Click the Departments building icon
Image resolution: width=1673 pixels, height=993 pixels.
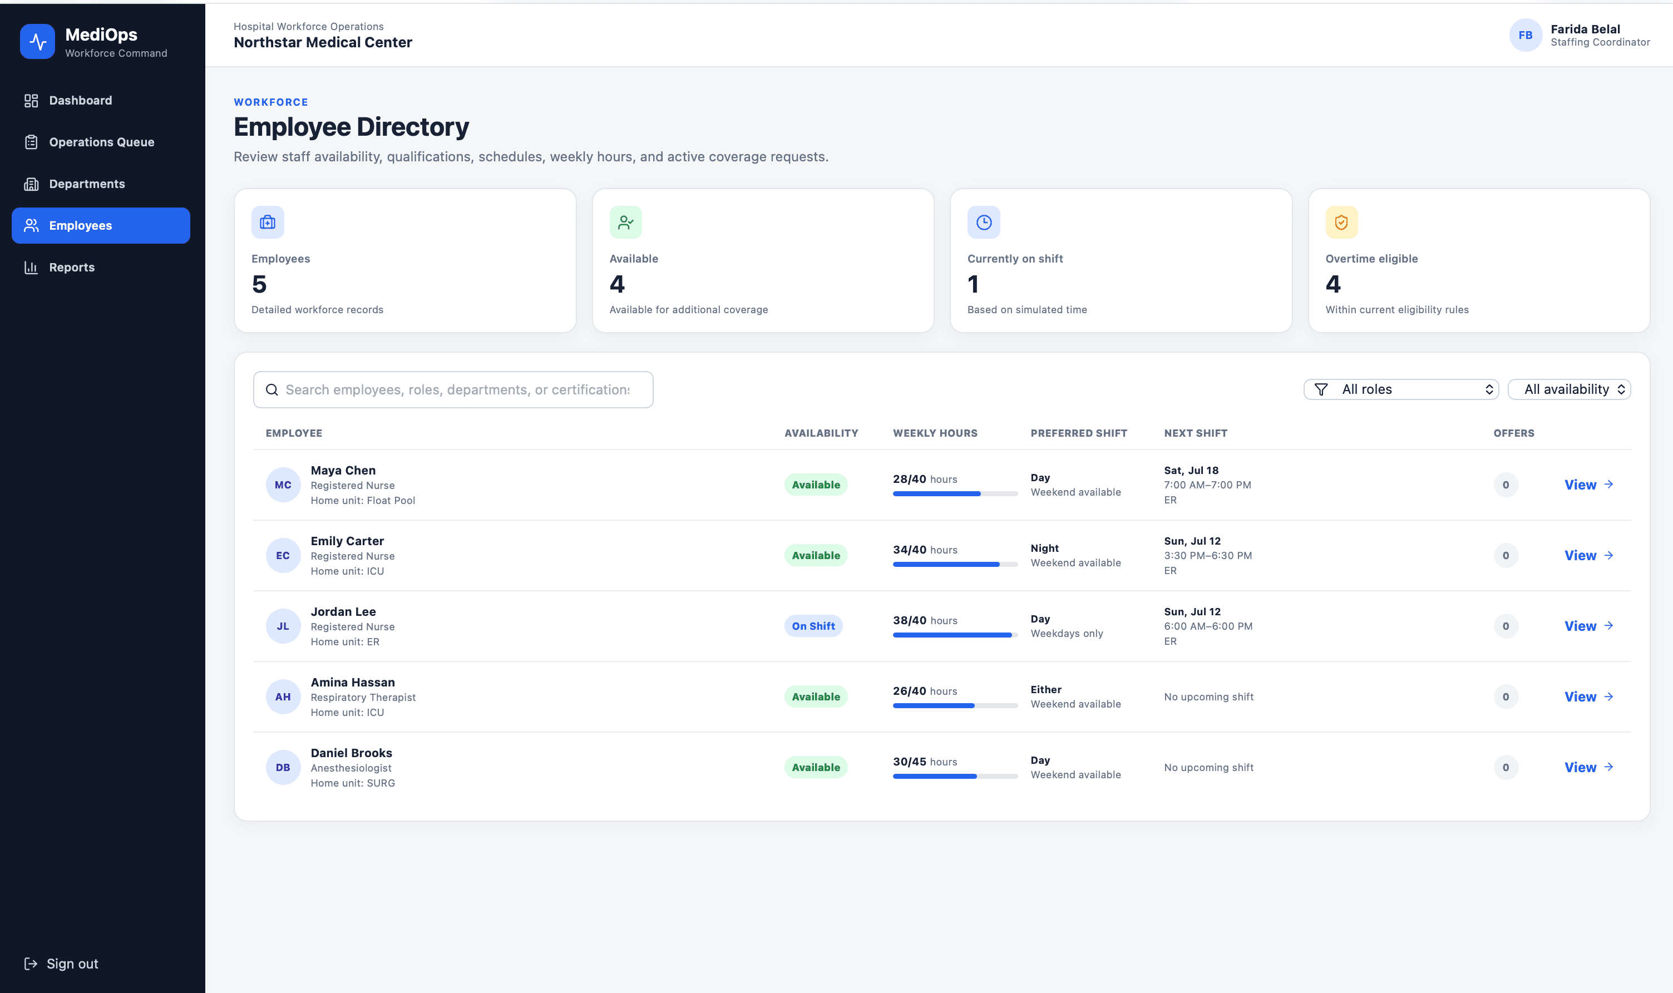pos(31,184)
